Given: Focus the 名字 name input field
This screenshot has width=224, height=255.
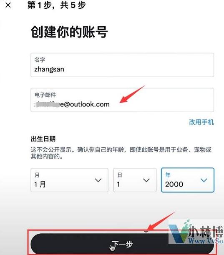Looking at the screenshot, I should (122, 65).
